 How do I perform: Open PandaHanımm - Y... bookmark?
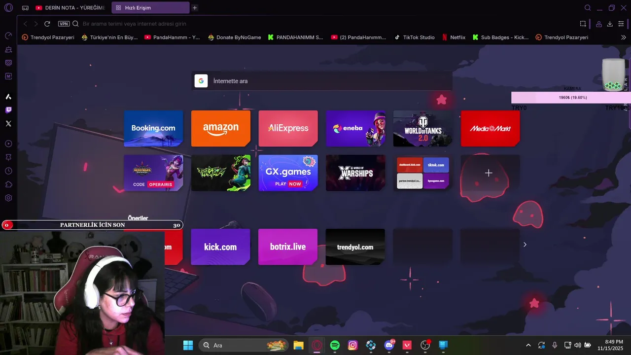pos(172,37)
